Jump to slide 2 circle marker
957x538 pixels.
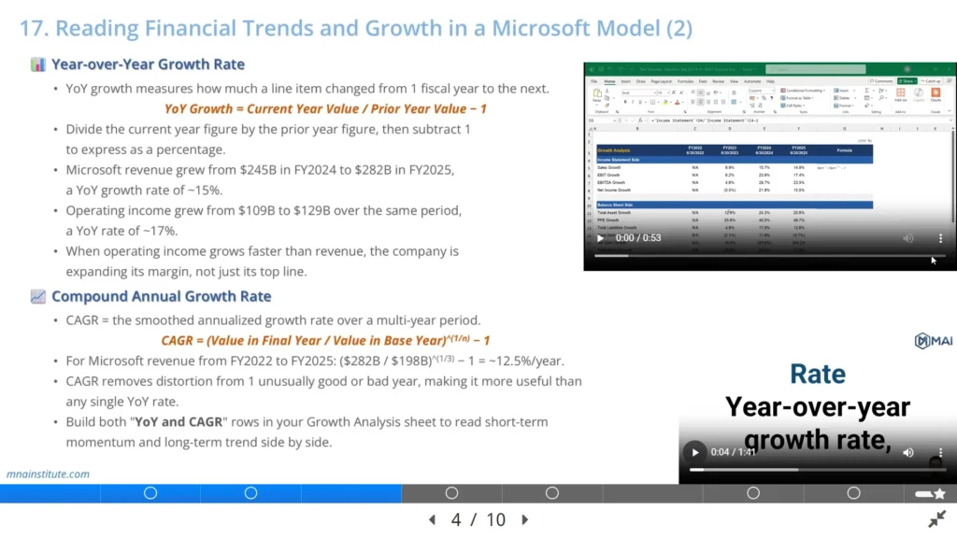[x=150, y=493]
